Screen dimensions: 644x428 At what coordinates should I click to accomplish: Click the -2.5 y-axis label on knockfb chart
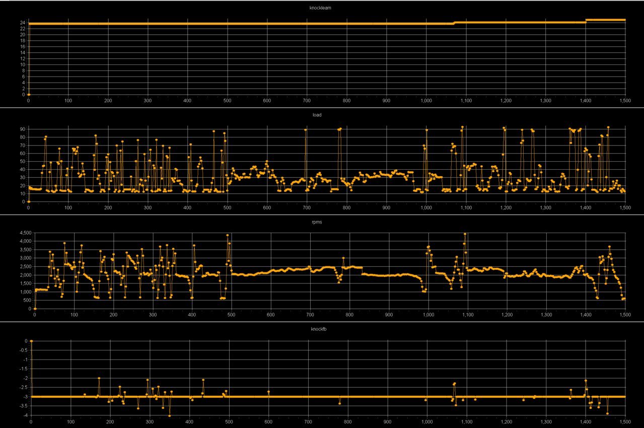coord(23,388)
